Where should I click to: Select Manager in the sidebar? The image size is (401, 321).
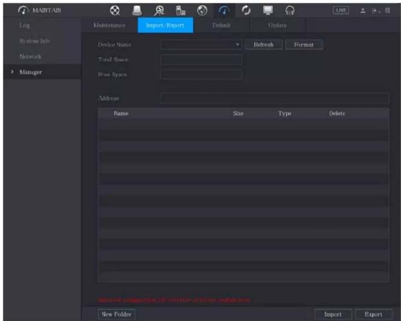[x=31, y=72]
